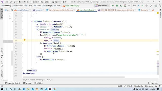Open the File menu
Image resolution: width=162 pixels, height=91 pixels.
[7, 2]
